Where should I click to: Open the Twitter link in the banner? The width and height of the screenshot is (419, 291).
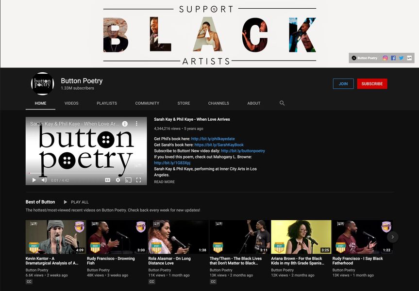(x=401, y=58)
